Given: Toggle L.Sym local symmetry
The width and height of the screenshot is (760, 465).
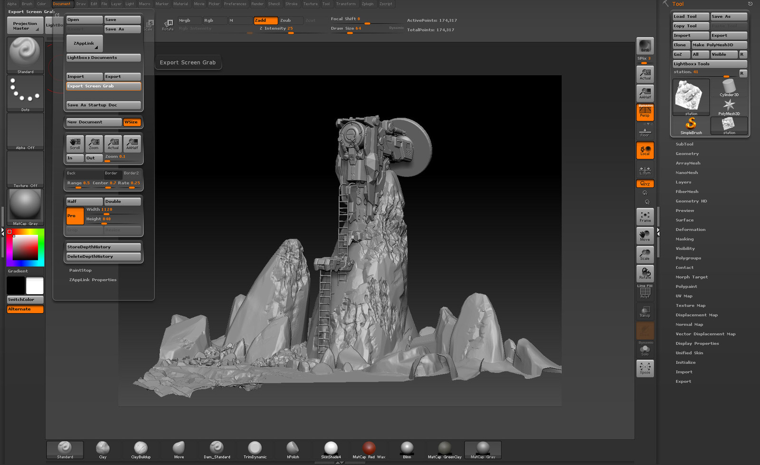Looking at the screenshot, I should [645, 170].
